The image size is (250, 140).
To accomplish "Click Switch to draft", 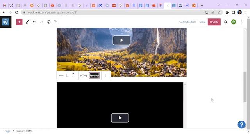I will (x=187, y=22).
